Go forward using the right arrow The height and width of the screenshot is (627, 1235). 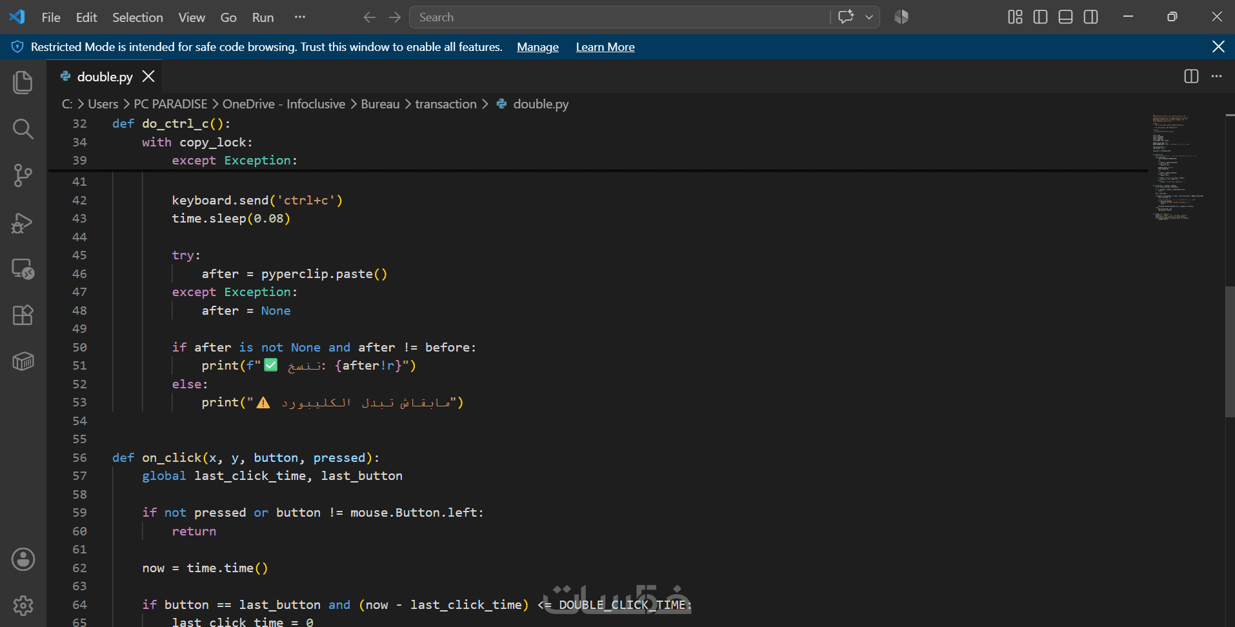coord(395,17)
